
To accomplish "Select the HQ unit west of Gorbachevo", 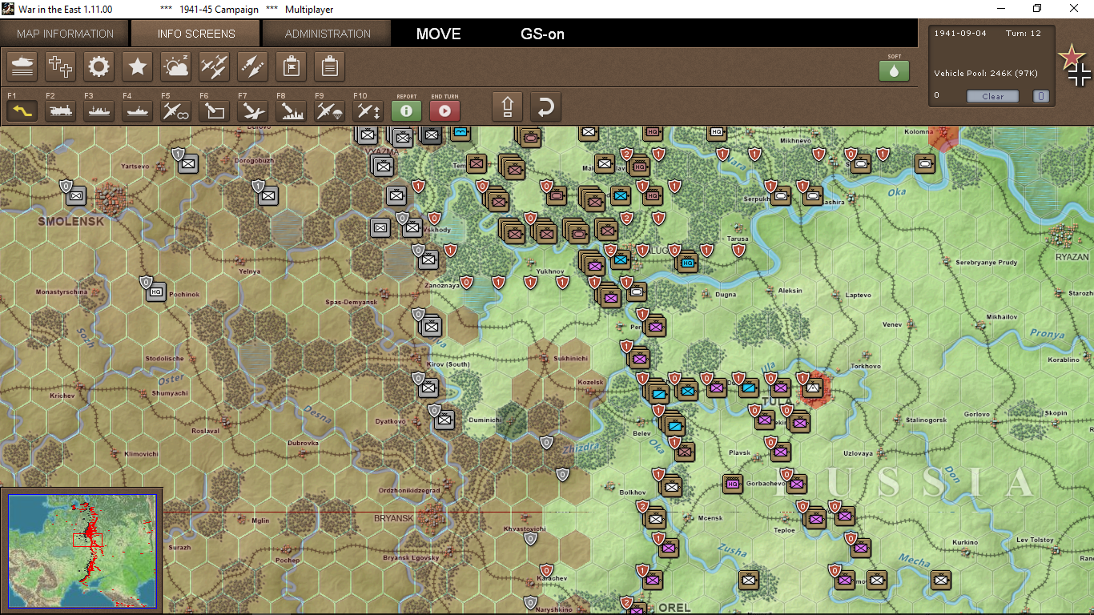I will [733, 484].
